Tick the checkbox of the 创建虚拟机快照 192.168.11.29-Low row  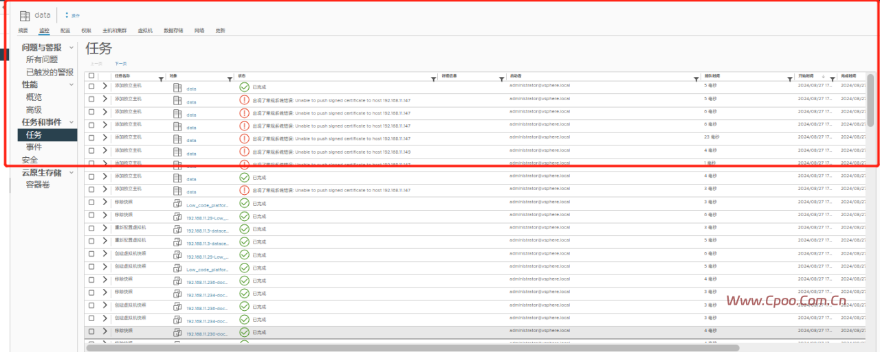pos(91,253)
